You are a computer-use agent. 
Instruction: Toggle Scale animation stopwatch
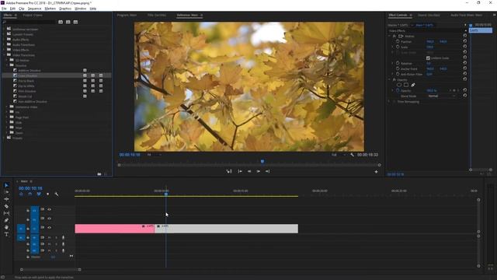pos(398,47)
